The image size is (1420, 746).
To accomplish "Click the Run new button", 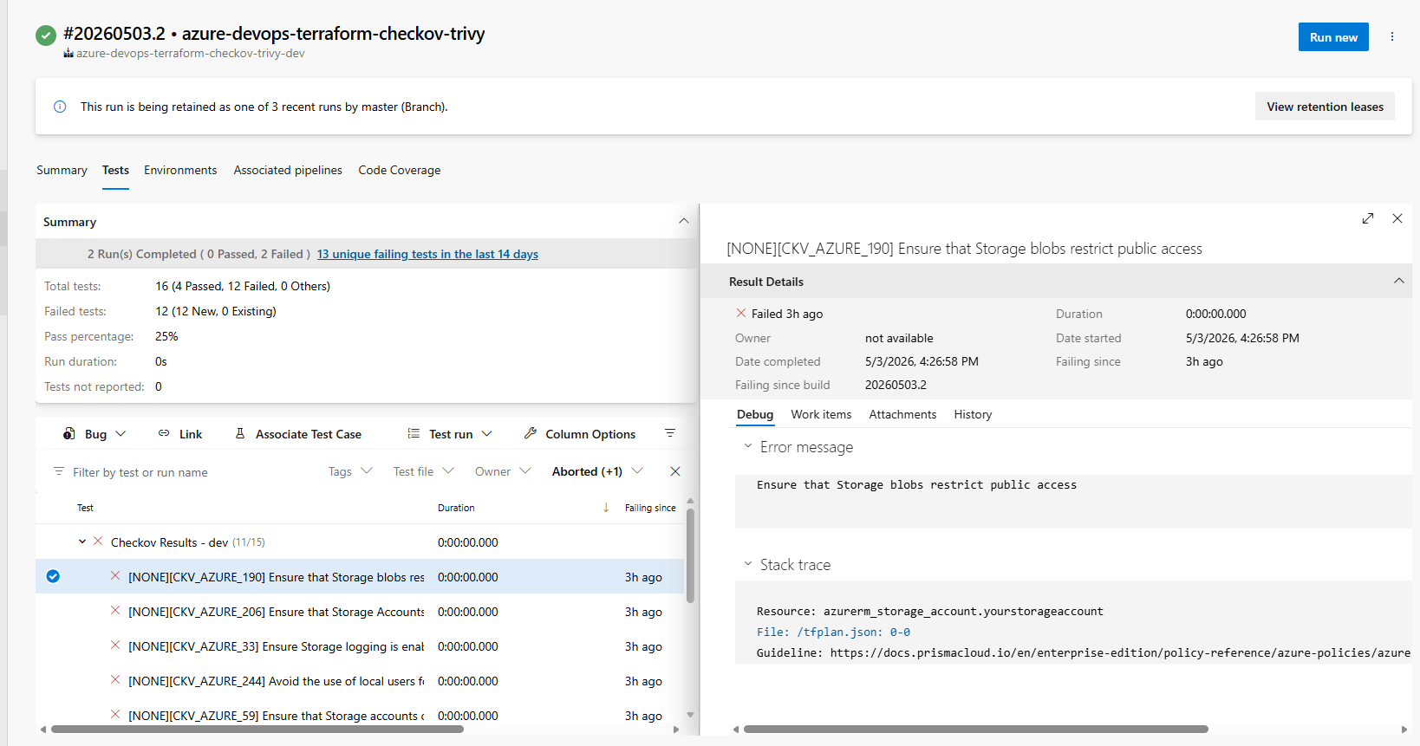I will (x=1333, y=37).
